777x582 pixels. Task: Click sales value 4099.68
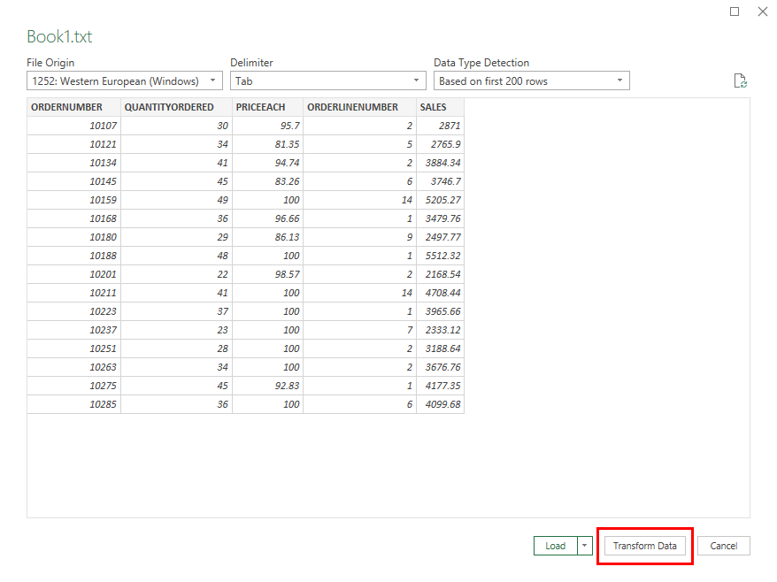[x=440, y=404]
